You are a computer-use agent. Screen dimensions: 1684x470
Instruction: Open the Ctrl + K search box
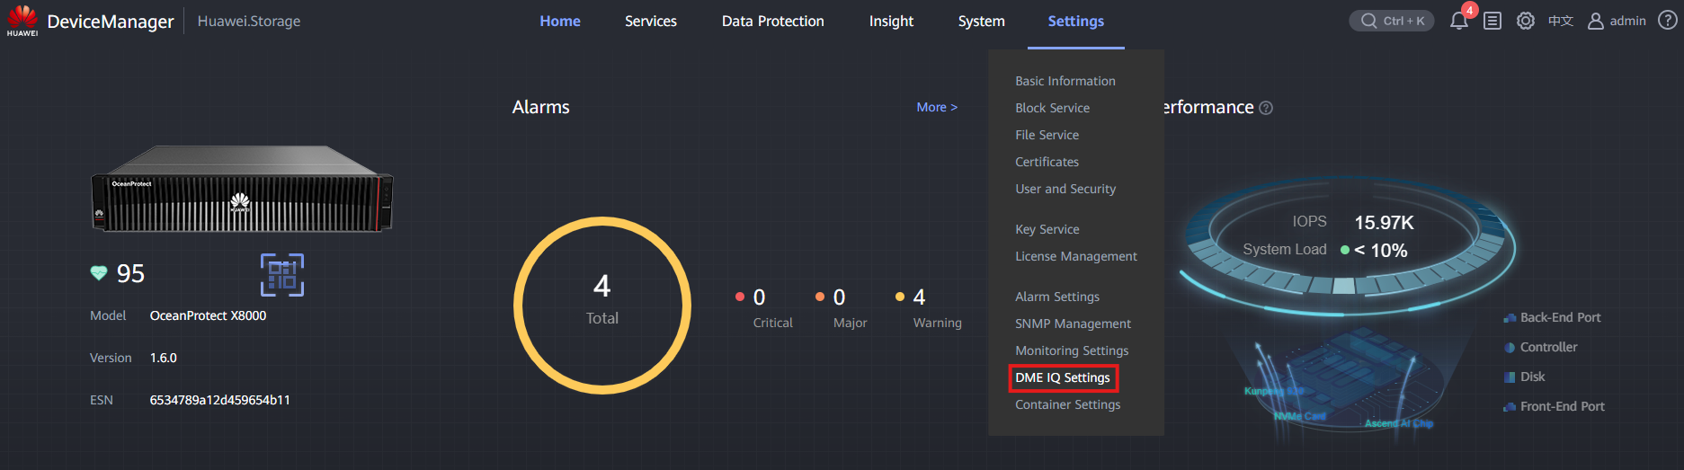1392,21
